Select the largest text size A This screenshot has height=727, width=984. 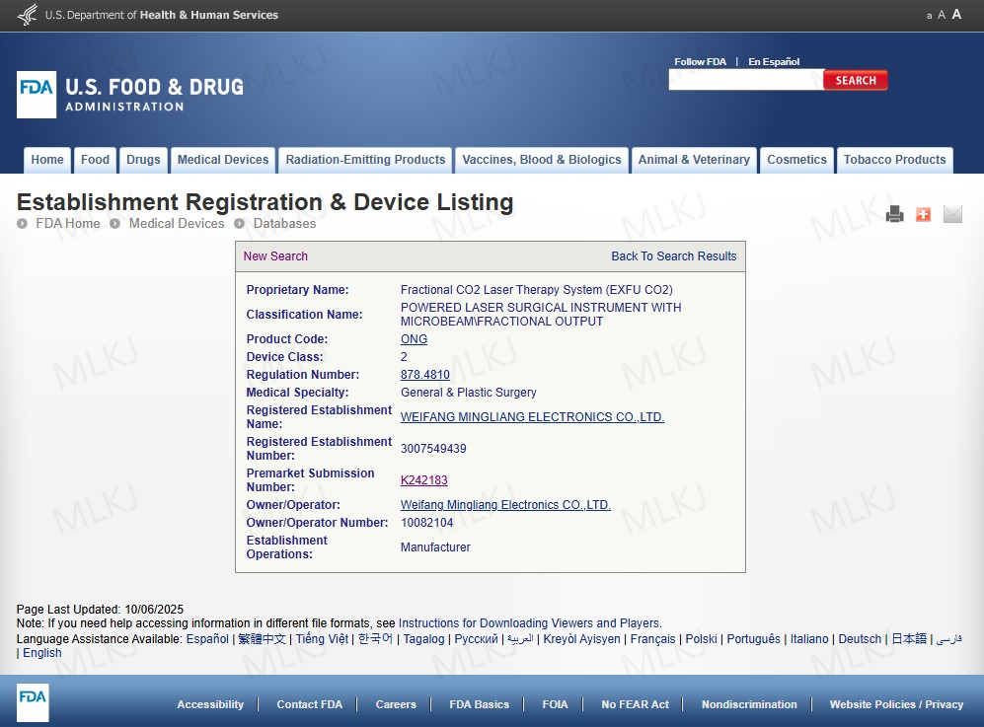click(x=956, y=15)
